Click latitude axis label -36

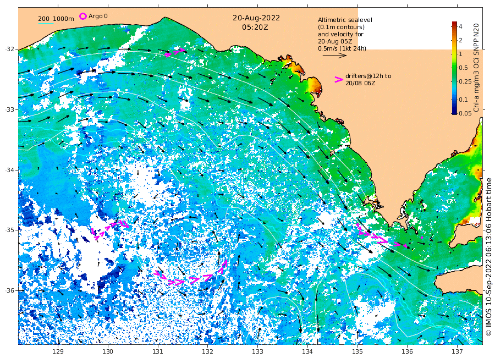pyautogui.click(x=9, y=290)
